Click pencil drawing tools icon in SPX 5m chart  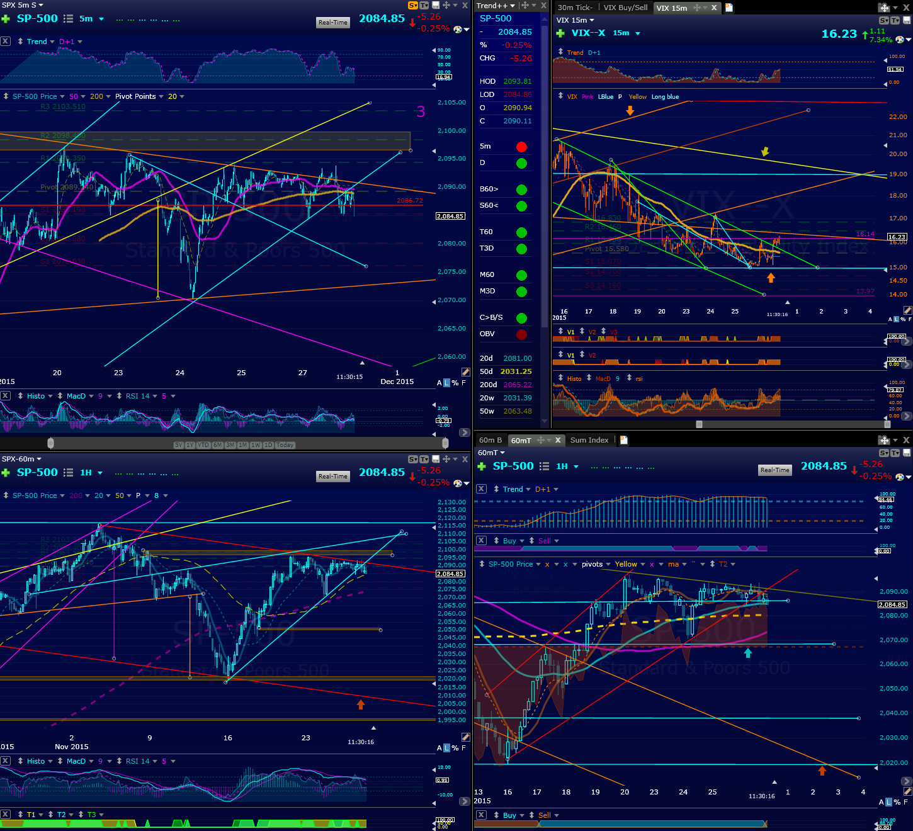465,372
